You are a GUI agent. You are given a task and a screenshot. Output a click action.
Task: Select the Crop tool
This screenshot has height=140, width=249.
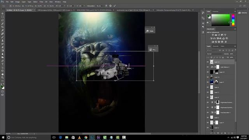[2, 27]
